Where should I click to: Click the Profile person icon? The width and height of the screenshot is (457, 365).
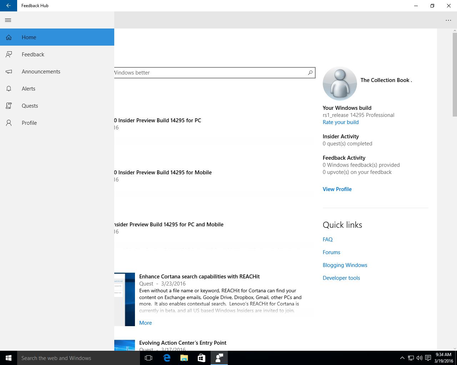click(x=9, y=123)
